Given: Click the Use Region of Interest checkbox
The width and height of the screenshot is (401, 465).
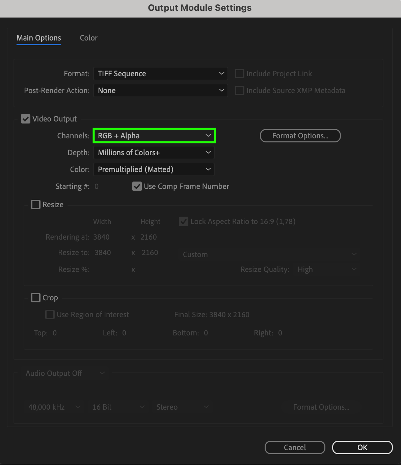Looking at the screenshot, I should click(50, 314).
